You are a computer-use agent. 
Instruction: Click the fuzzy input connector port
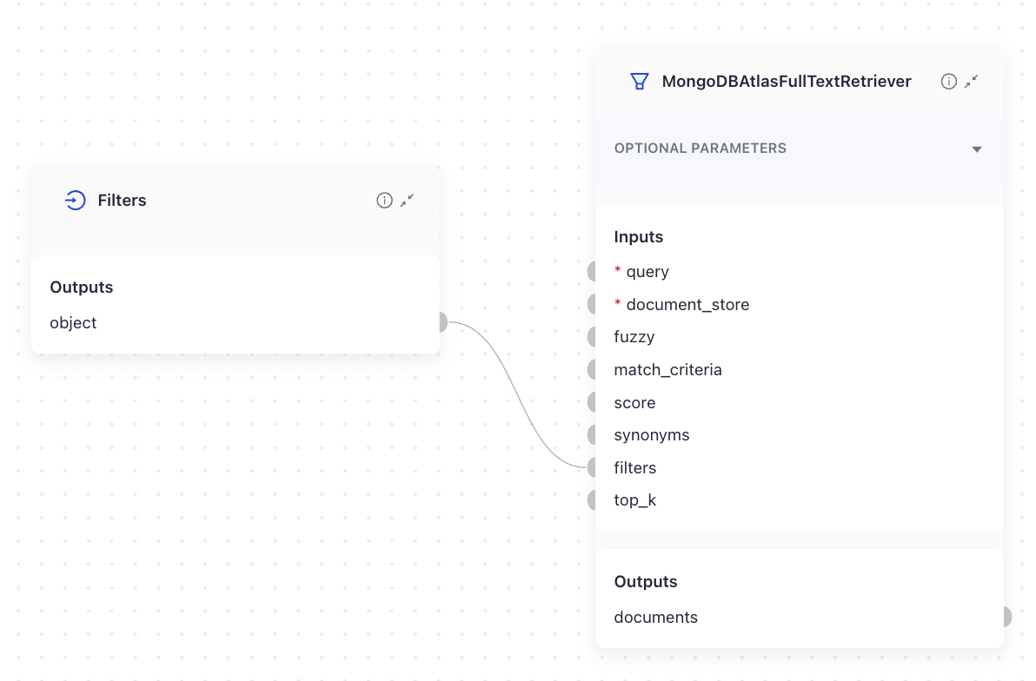tap(592, 337)
